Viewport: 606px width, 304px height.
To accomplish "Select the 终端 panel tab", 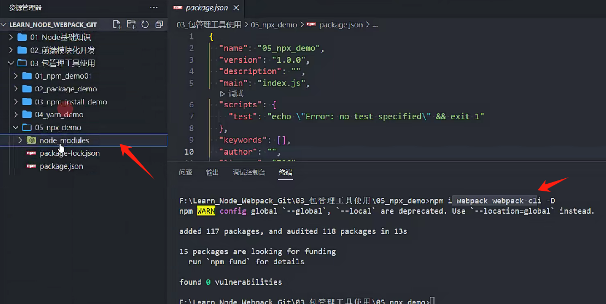I will point(285,172).
